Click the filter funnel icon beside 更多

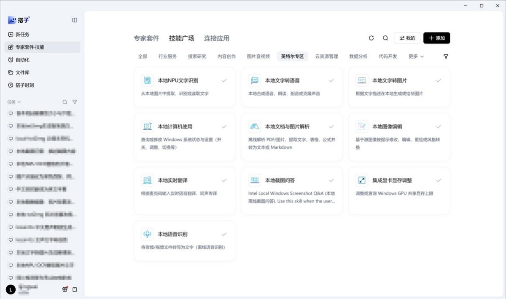click(446, 56)
